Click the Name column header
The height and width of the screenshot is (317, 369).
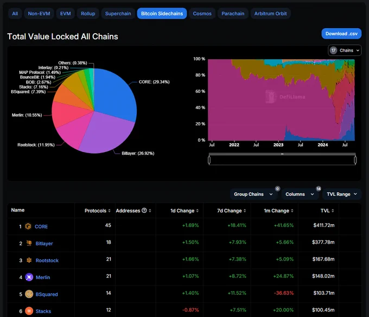pyautogui.click(x=18, y=210)
